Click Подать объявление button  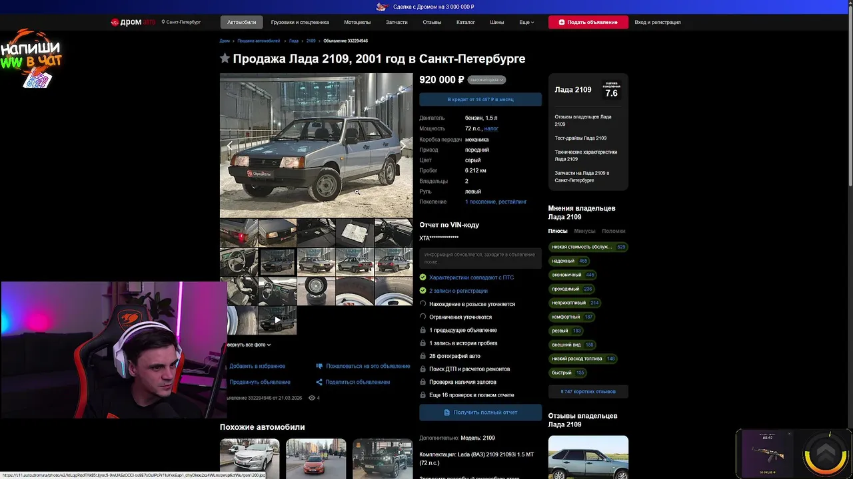click(x=588, y=22)
